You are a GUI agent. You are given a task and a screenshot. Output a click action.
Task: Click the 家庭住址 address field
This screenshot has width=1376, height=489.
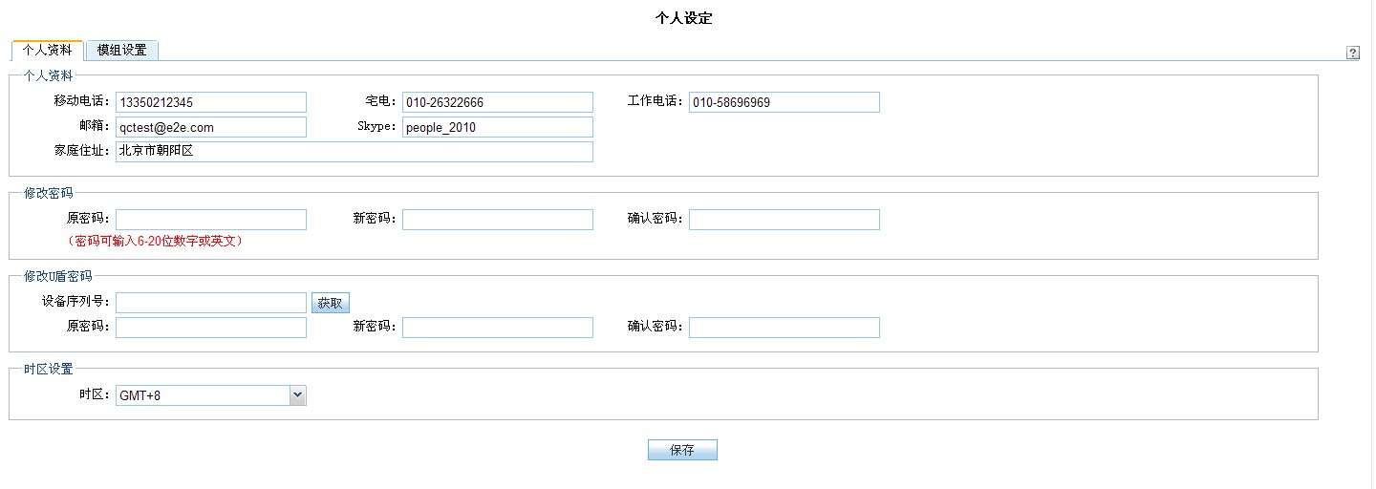coord(354,152)
